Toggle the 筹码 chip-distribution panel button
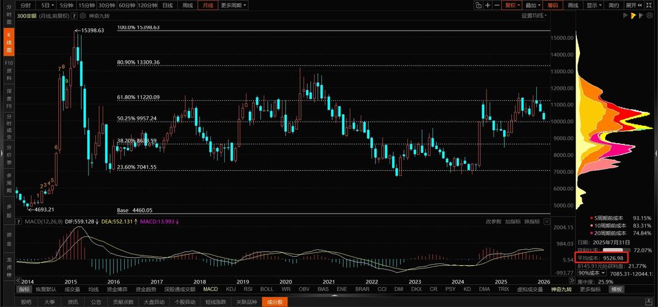This screenshot has height=307, width=658. (x=553, y=6)
